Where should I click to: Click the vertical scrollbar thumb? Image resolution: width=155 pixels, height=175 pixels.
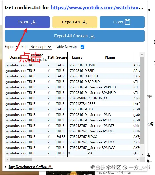142,100
